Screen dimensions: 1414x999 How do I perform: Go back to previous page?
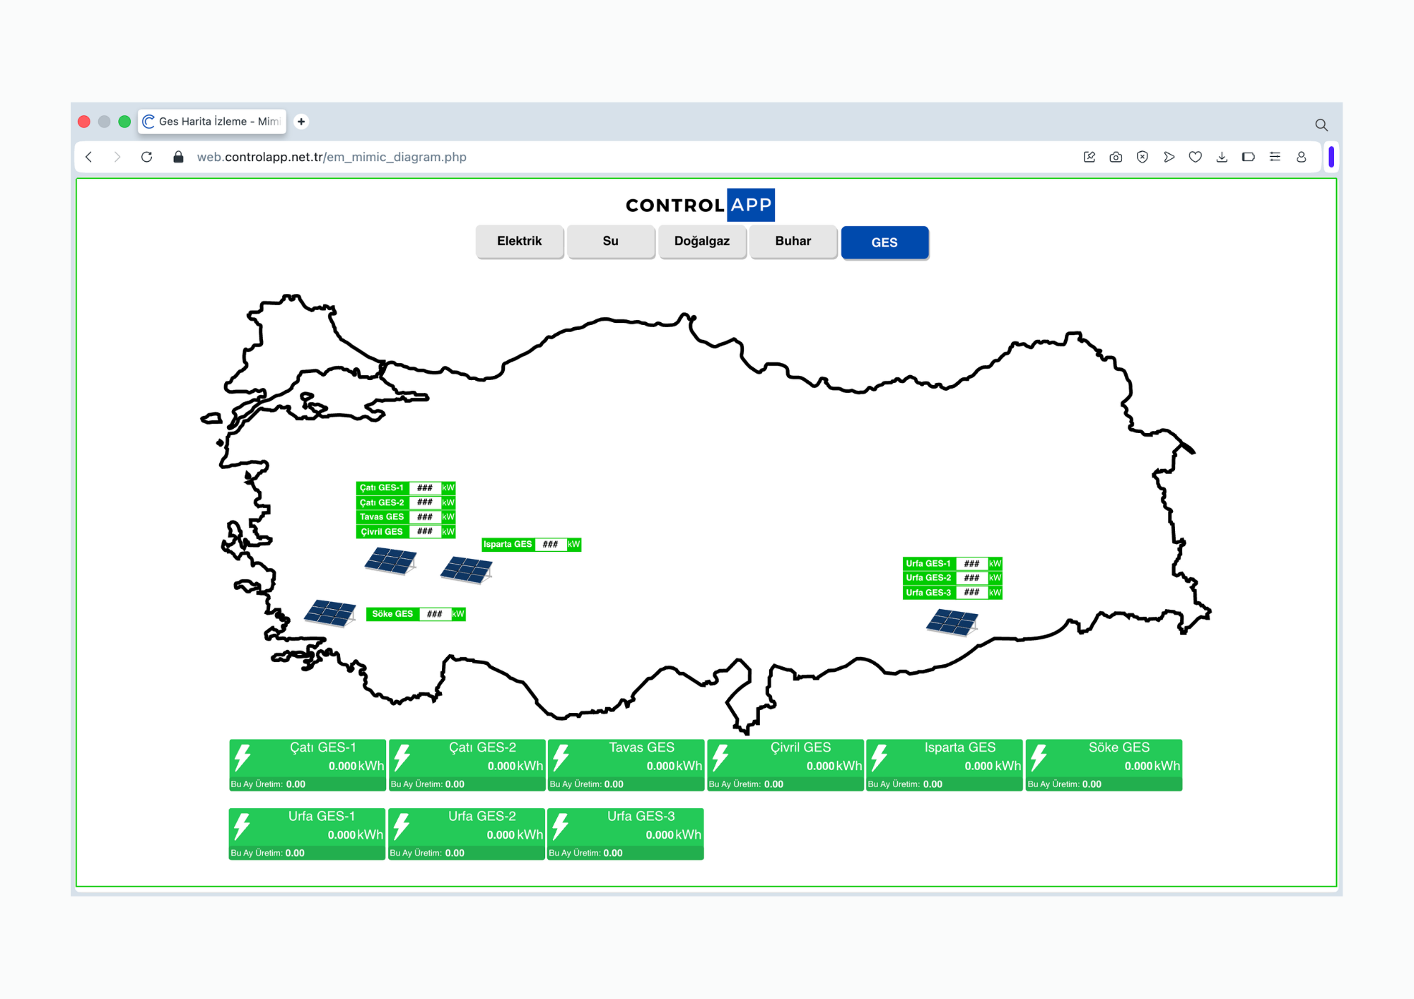pyautogui.click(x=88, y=157)
